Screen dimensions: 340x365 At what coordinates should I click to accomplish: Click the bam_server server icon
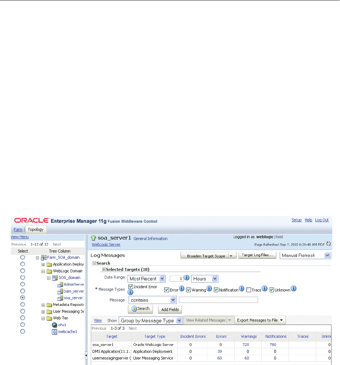[x=60, y=291]
